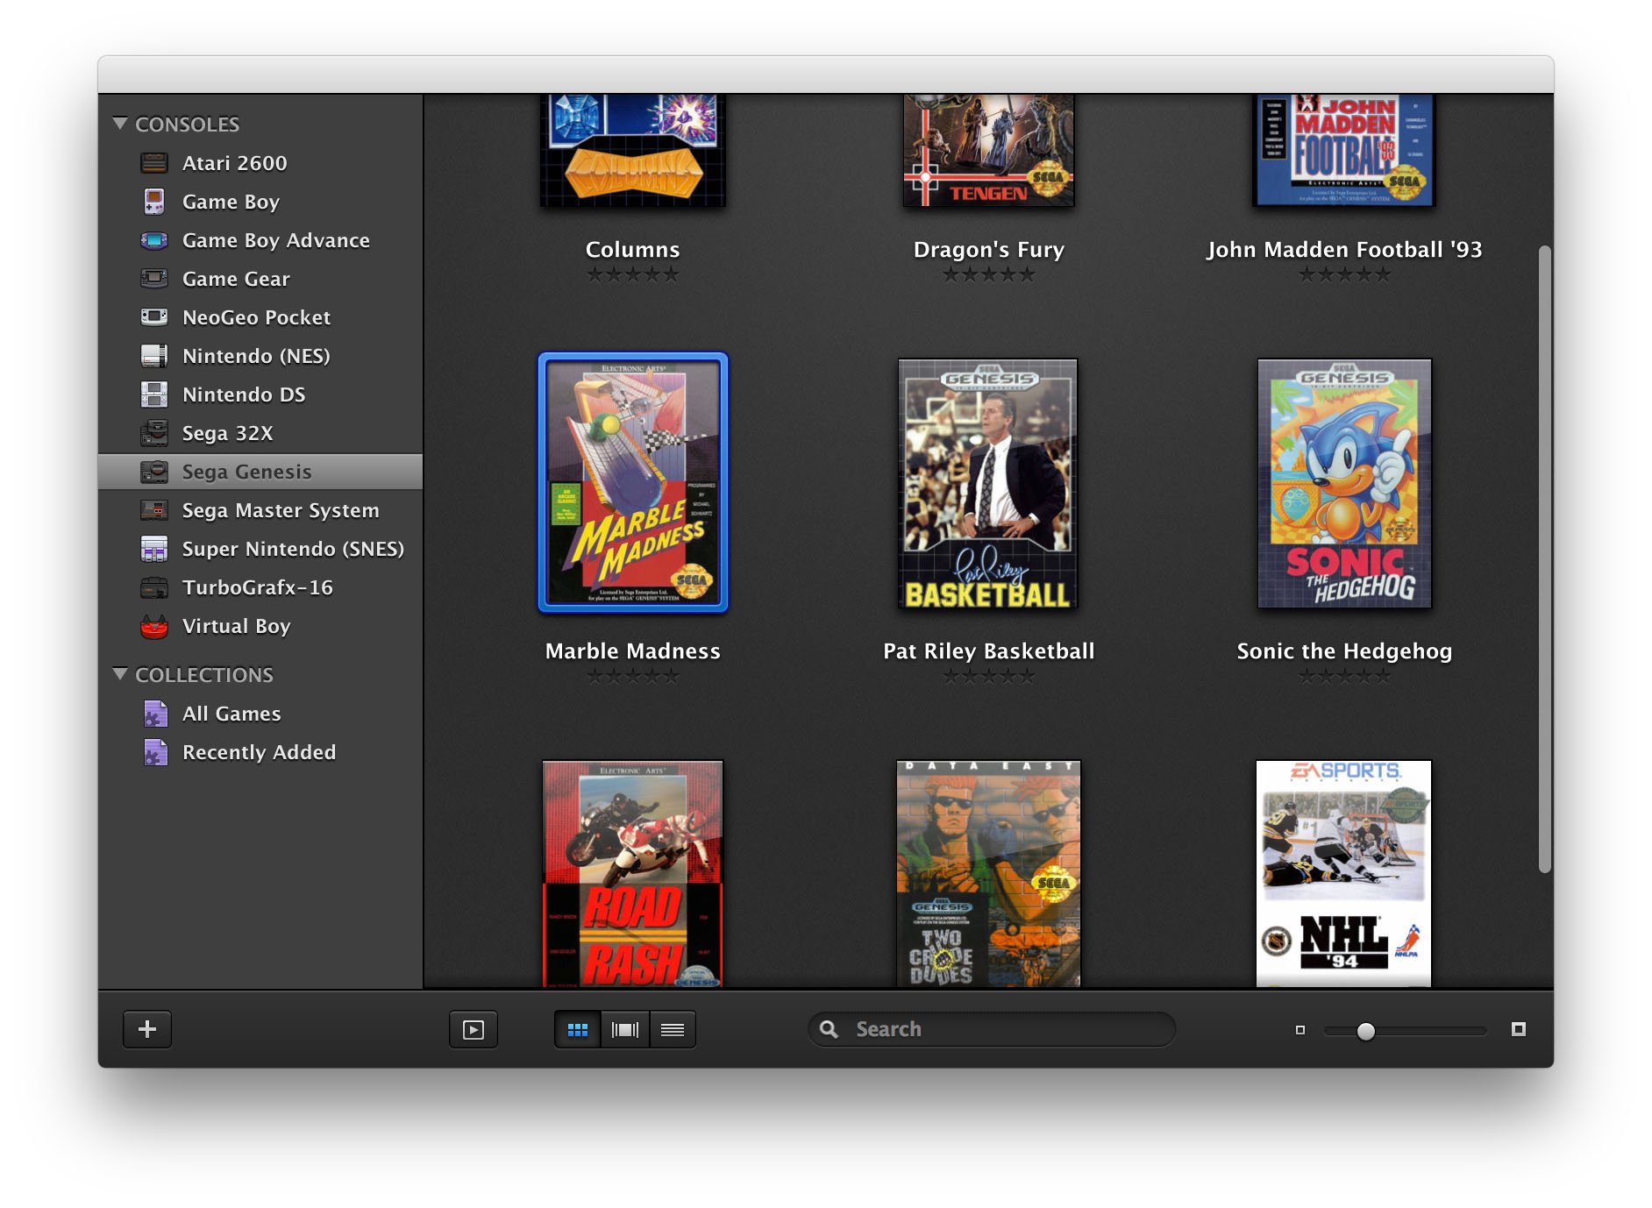The height and width of the screenshot is (1208, 1652).
Task: Rate Dragon's Fury using its stars
Action: (989, 274)
